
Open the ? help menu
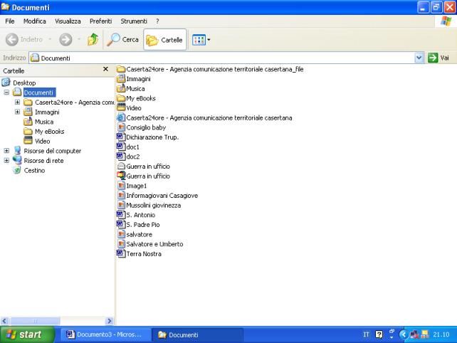pos(157,21)
